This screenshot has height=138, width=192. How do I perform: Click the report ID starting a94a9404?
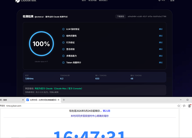coord(147,16)
